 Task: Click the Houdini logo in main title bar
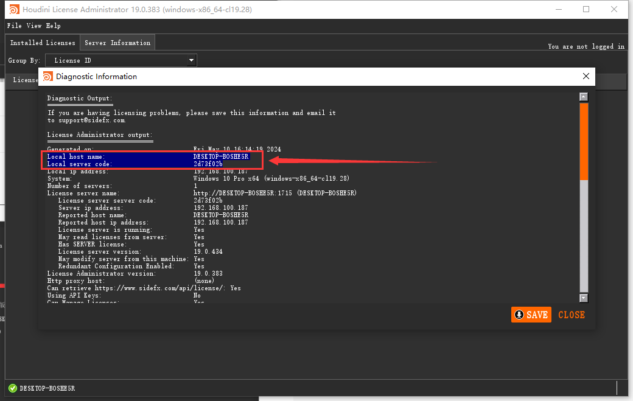[13, 10]
